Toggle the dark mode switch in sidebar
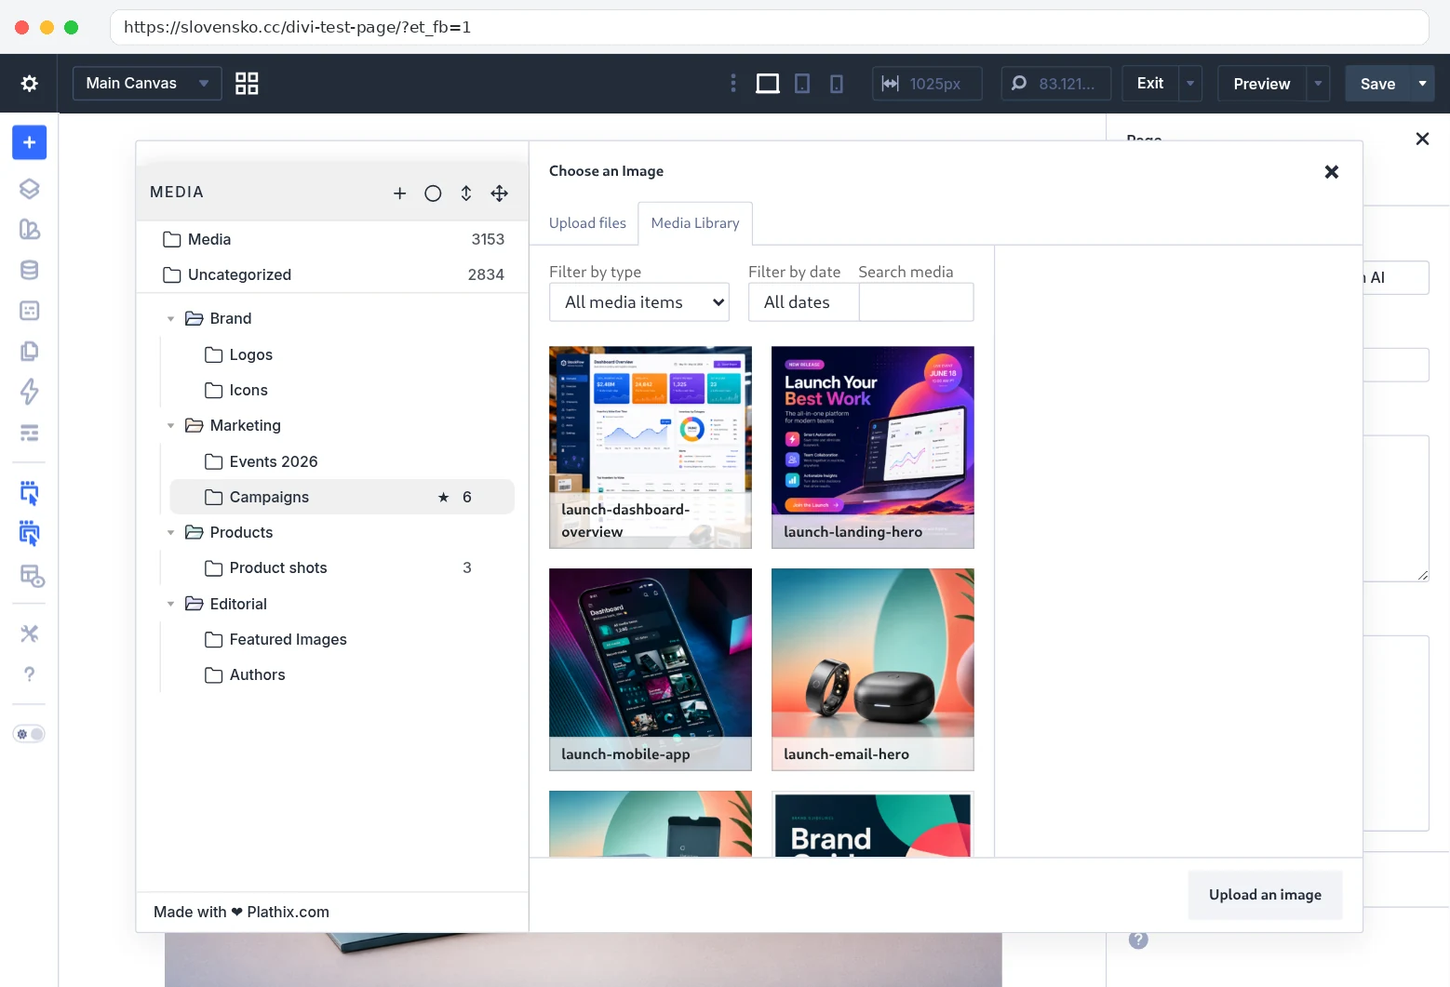 coord(30,734)
